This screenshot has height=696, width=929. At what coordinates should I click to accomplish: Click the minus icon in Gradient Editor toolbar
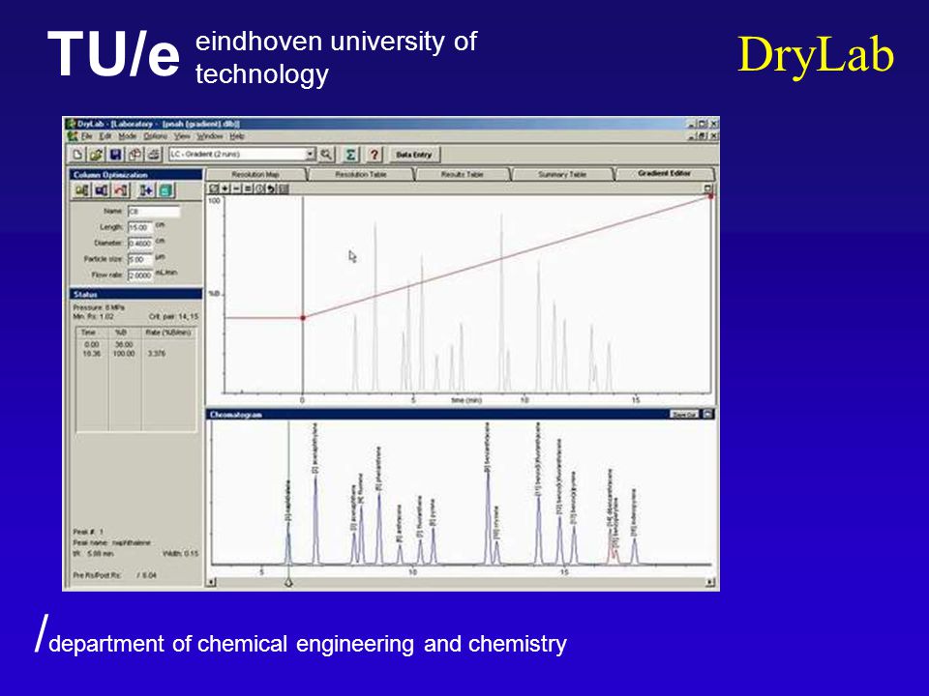(x=236, y=188)
